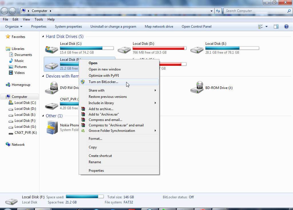This screenshot has height=210, width=293.
Task: Select the Local Disk (F:) drive icon
Action: point(52,66)
